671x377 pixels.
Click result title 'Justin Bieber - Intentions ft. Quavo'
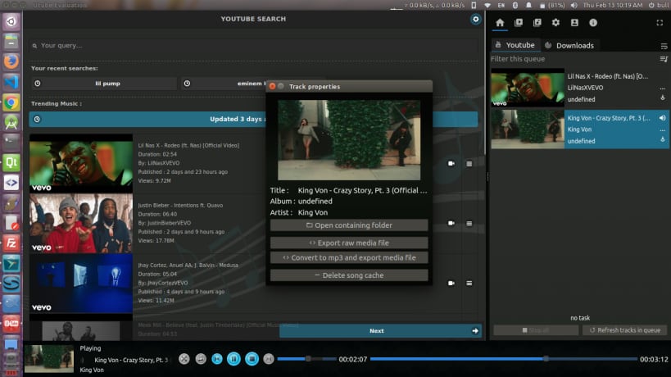tap(180, 206)
